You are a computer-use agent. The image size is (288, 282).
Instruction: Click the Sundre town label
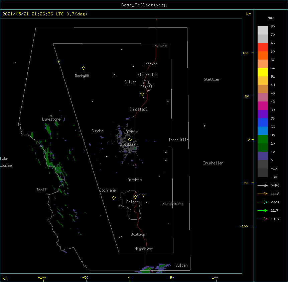[98, 131]
